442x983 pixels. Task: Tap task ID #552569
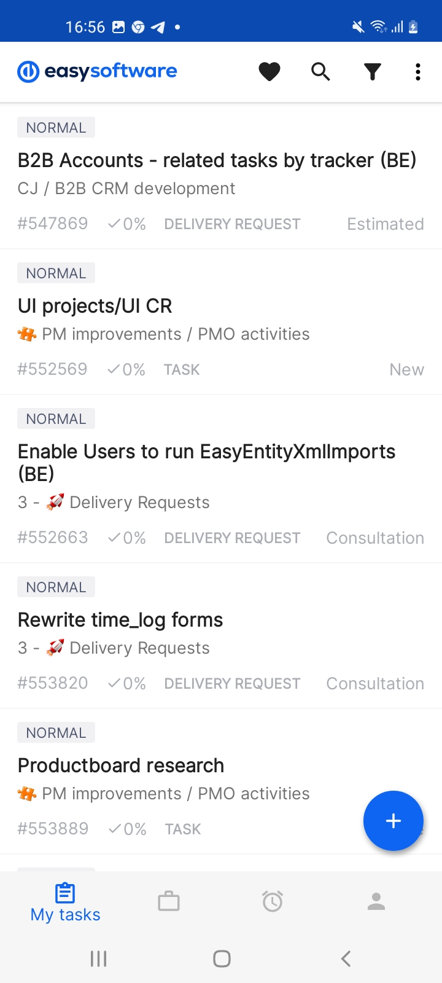point(52,369)
